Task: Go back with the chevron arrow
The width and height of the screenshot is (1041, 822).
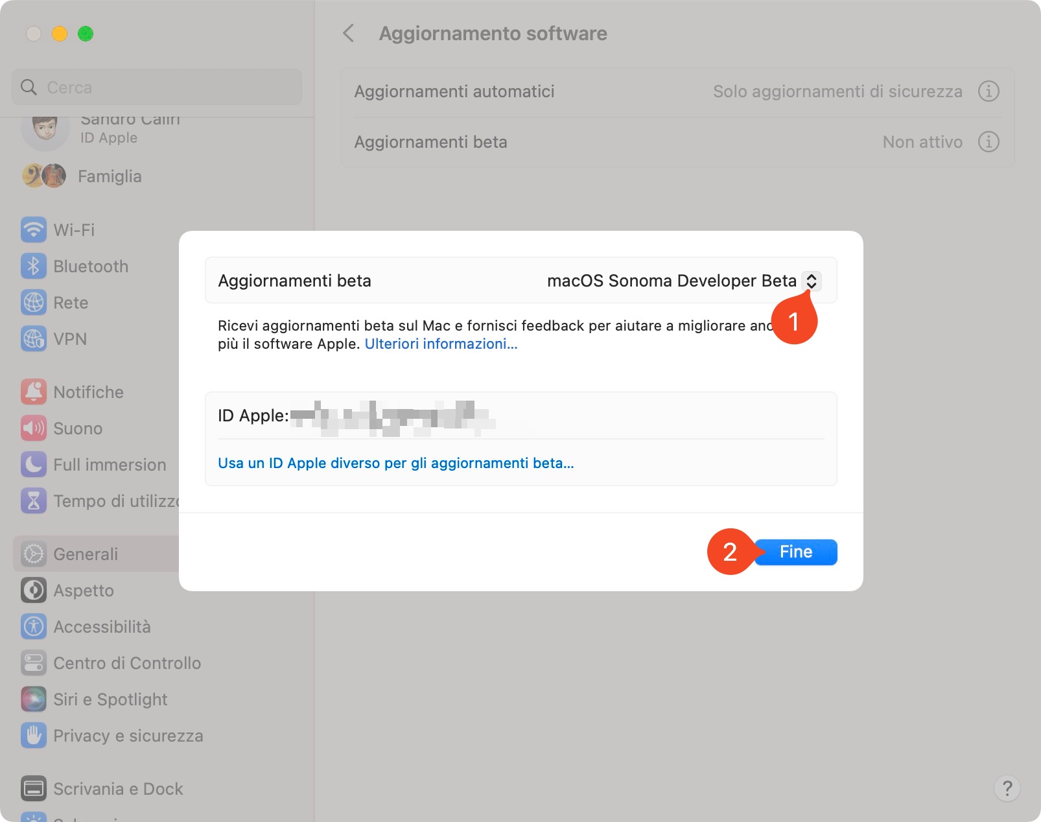Action: pyautogui.click(x=349, y=33)
